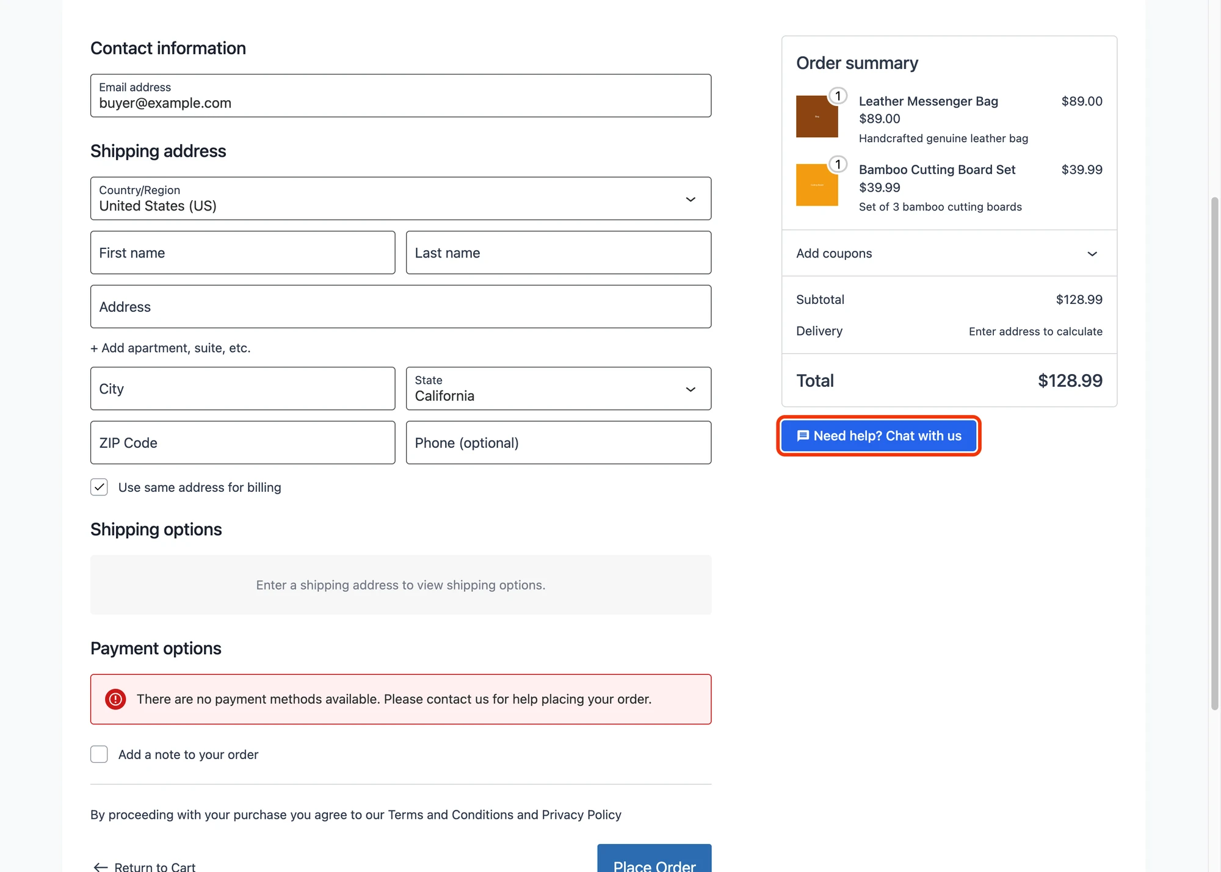
Task: Click the chat bubble icon in help button
Action: [x=803, y=436]
